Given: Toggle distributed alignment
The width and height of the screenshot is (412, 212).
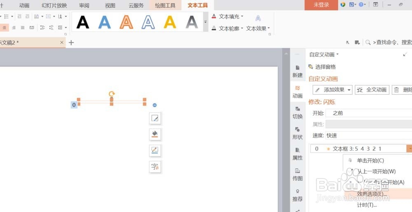Looking at the screenshot, I should tap(32, 28).
